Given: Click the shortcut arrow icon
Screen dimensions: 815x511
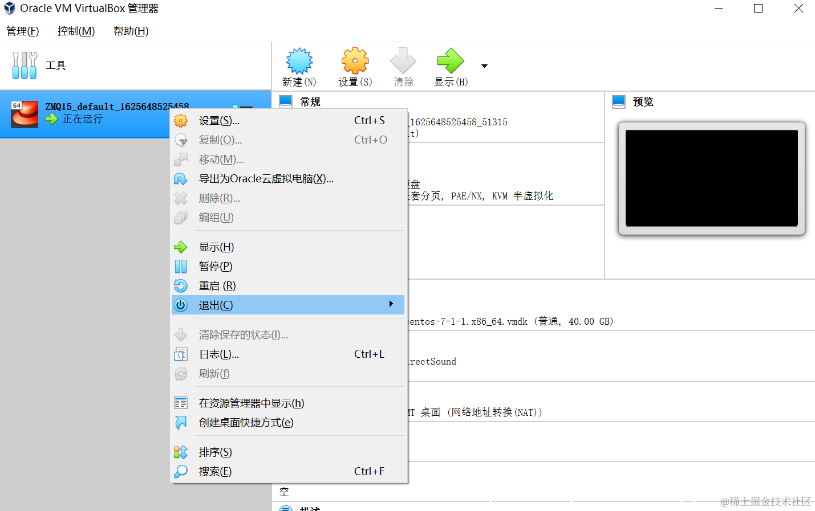Looking at the screenshot, I should (x=181, y=423).
